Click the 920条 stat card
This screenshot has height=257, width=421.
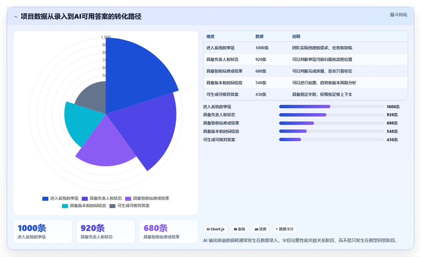(106, 231)
